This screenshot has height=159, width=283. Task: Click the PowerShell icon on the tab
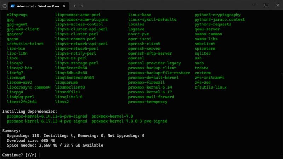12,6
